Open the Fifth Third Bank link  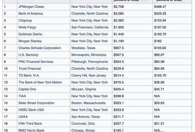(x=30, y=124)
